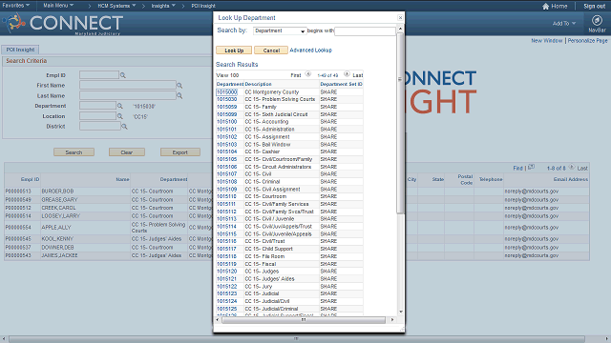Click the Home icon in the header
Viewport: 611px width, 343px height.
pyautogui.click(x=545, y=7)
